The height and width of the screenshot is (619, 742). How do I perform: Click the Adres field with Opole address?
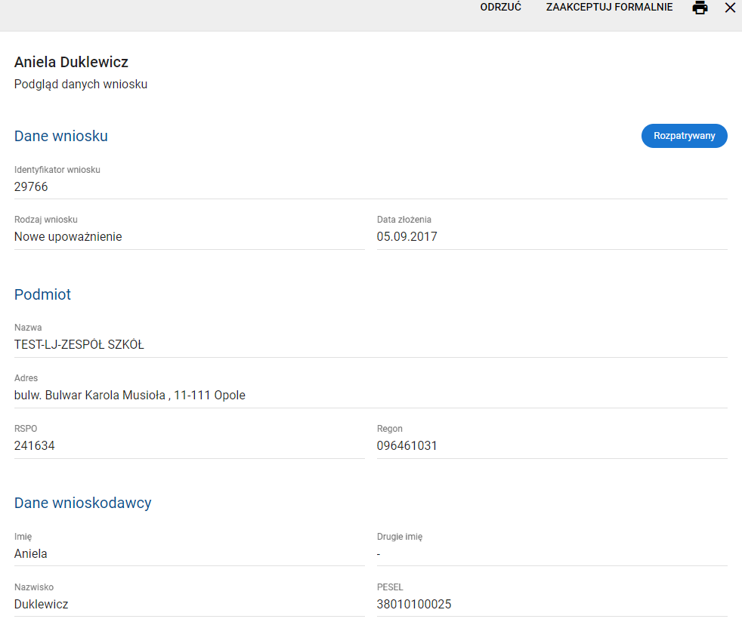(x=130, y=395)
